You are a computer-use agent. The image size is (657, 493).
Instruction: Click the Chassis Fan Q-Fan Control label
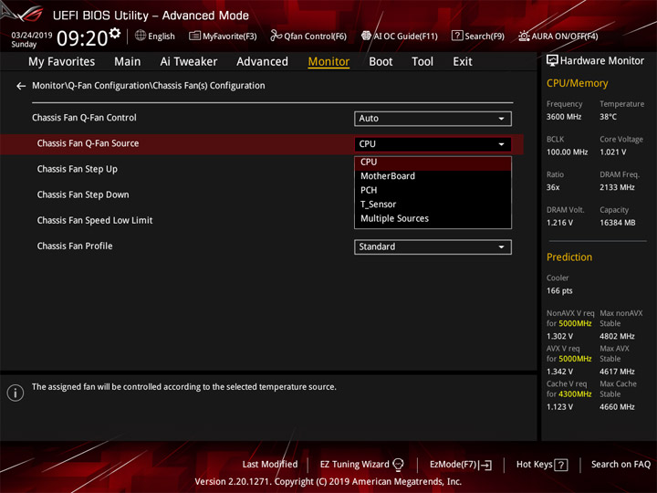click(x=84, y=118)
